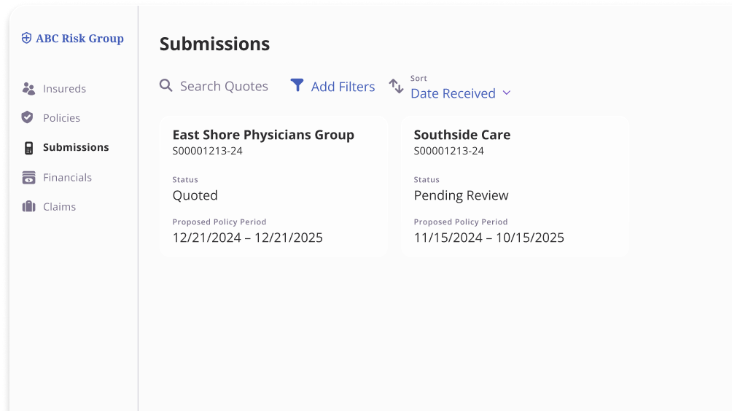Click the Insureds people icon
732x411 pixels.
(28, 89)
